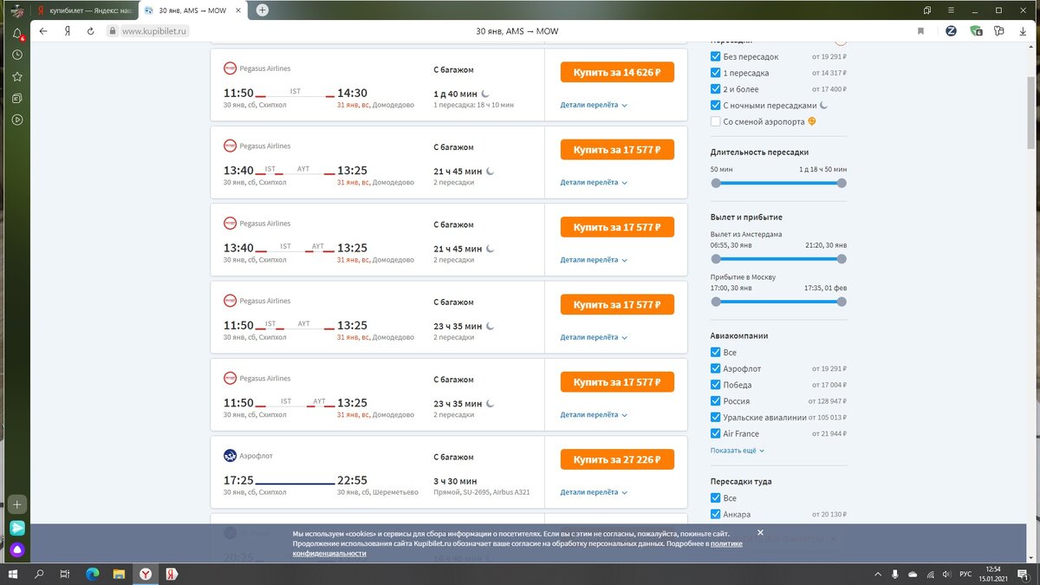The image size is (1040, 585).
Task: Uncheck Уральские авиалинии filter
Action: tap(716, 417)
